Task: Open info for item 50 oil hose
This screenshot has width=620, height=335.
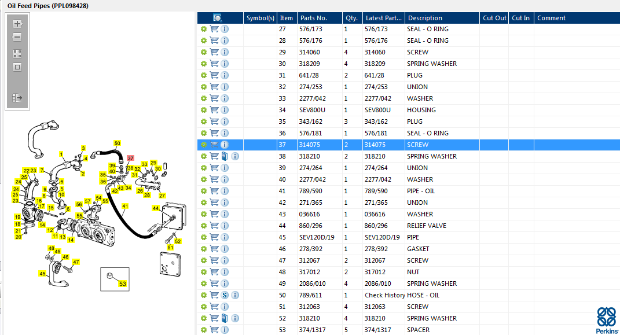Action: pyautogui.click(x=235, y=295)
